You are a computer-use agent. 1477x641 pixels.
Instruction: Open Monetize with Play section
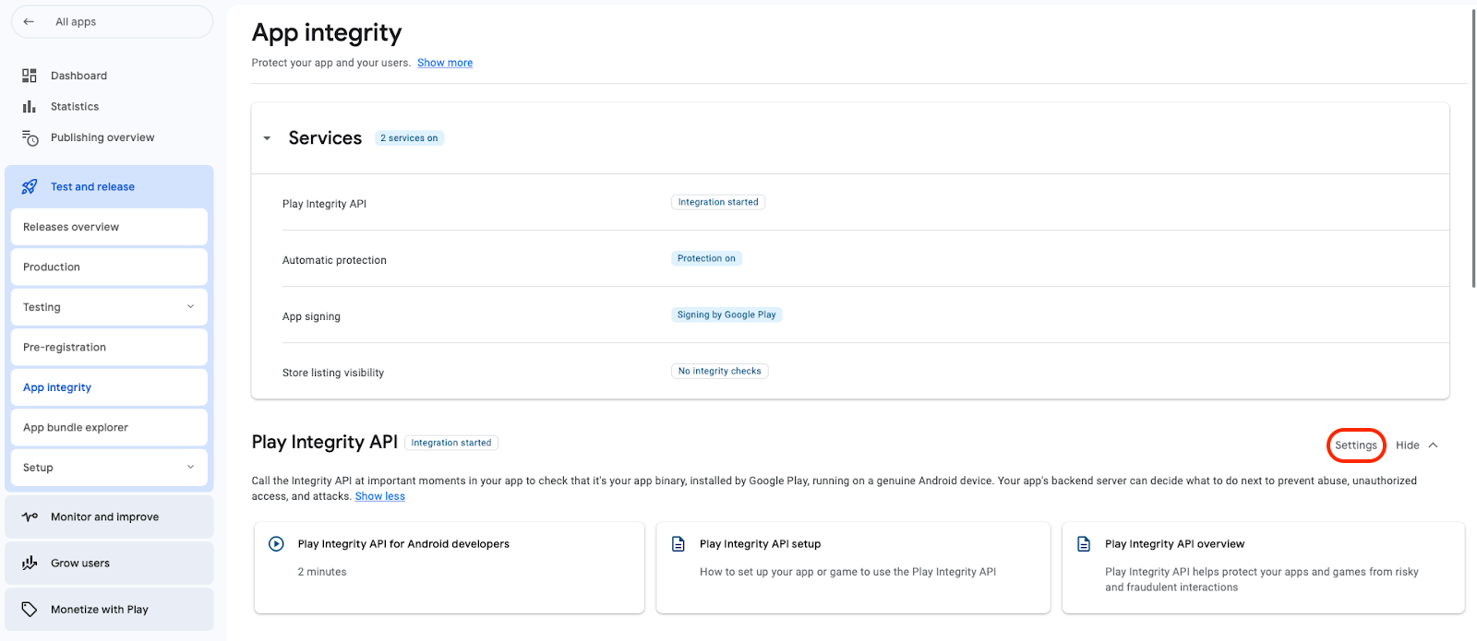point(109,609)
